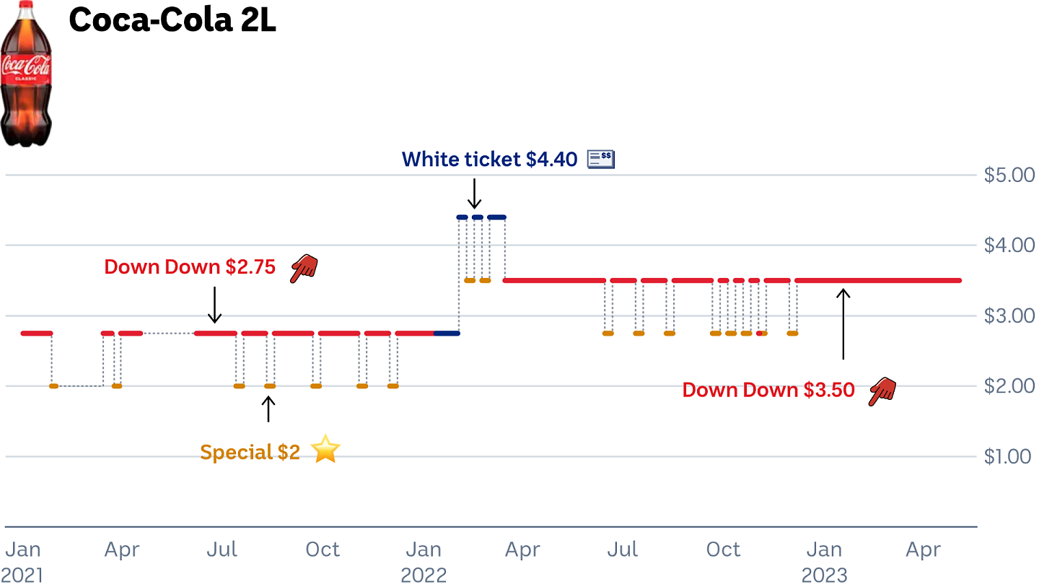Click the $5.00 y-axis label
This screenshot has height=584, width=1039.
click(x=1009, y=175)
